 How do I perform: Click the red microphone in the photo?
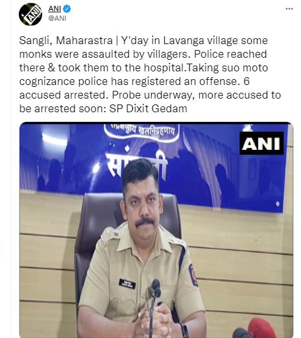[262, 328]
